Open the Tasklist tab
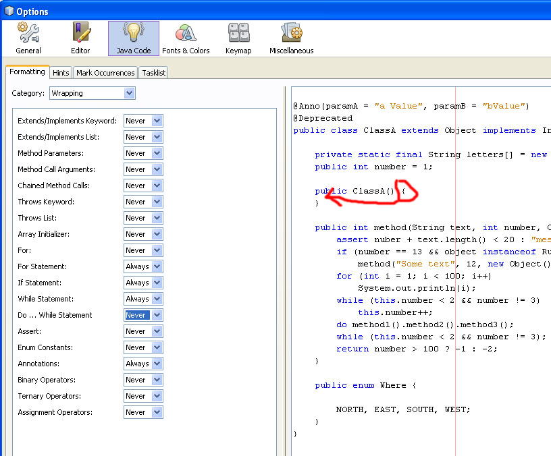This screenshot has height=456, width=551. pos(153,73)
